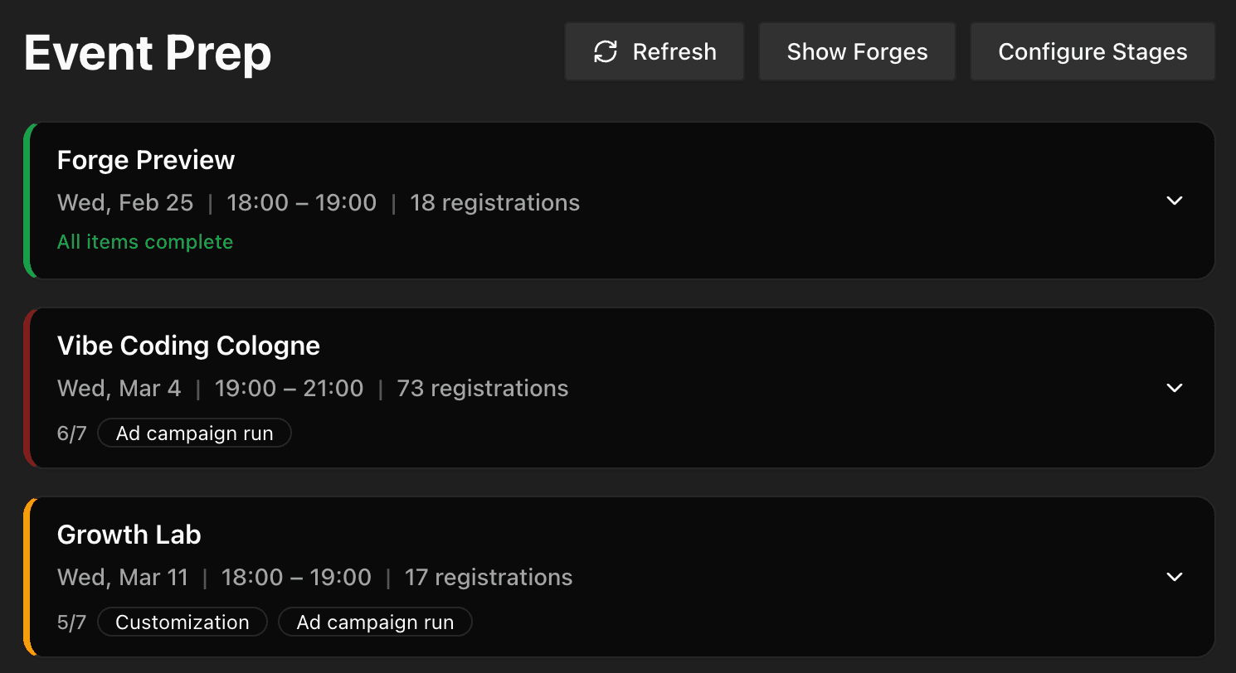
Task: Click the All items complete status text
Action: coord(145,241)
